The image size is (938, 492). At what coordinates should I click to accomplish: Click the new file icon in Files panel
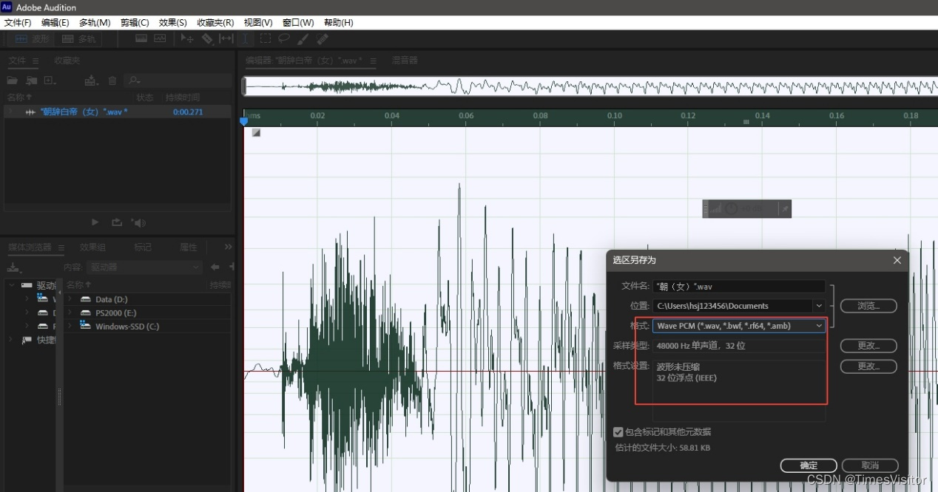pyautogui.click(x=50, y=81)
